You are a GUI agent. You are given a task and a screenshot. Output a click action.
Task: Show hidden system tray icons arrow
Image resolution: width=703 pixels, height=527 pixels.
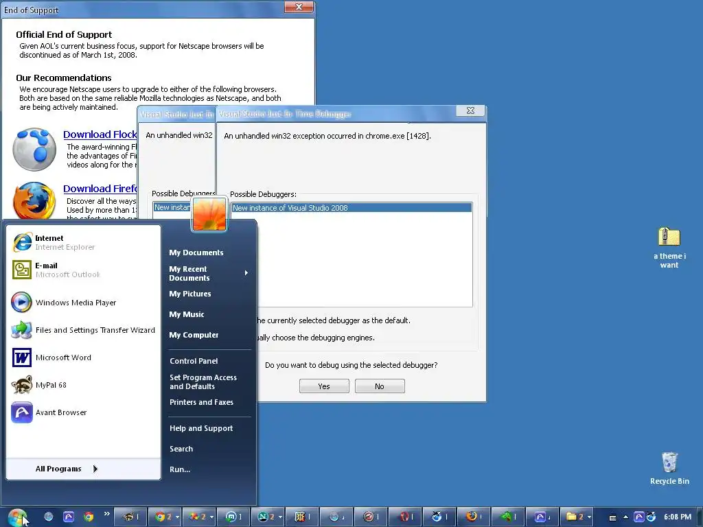625,517
